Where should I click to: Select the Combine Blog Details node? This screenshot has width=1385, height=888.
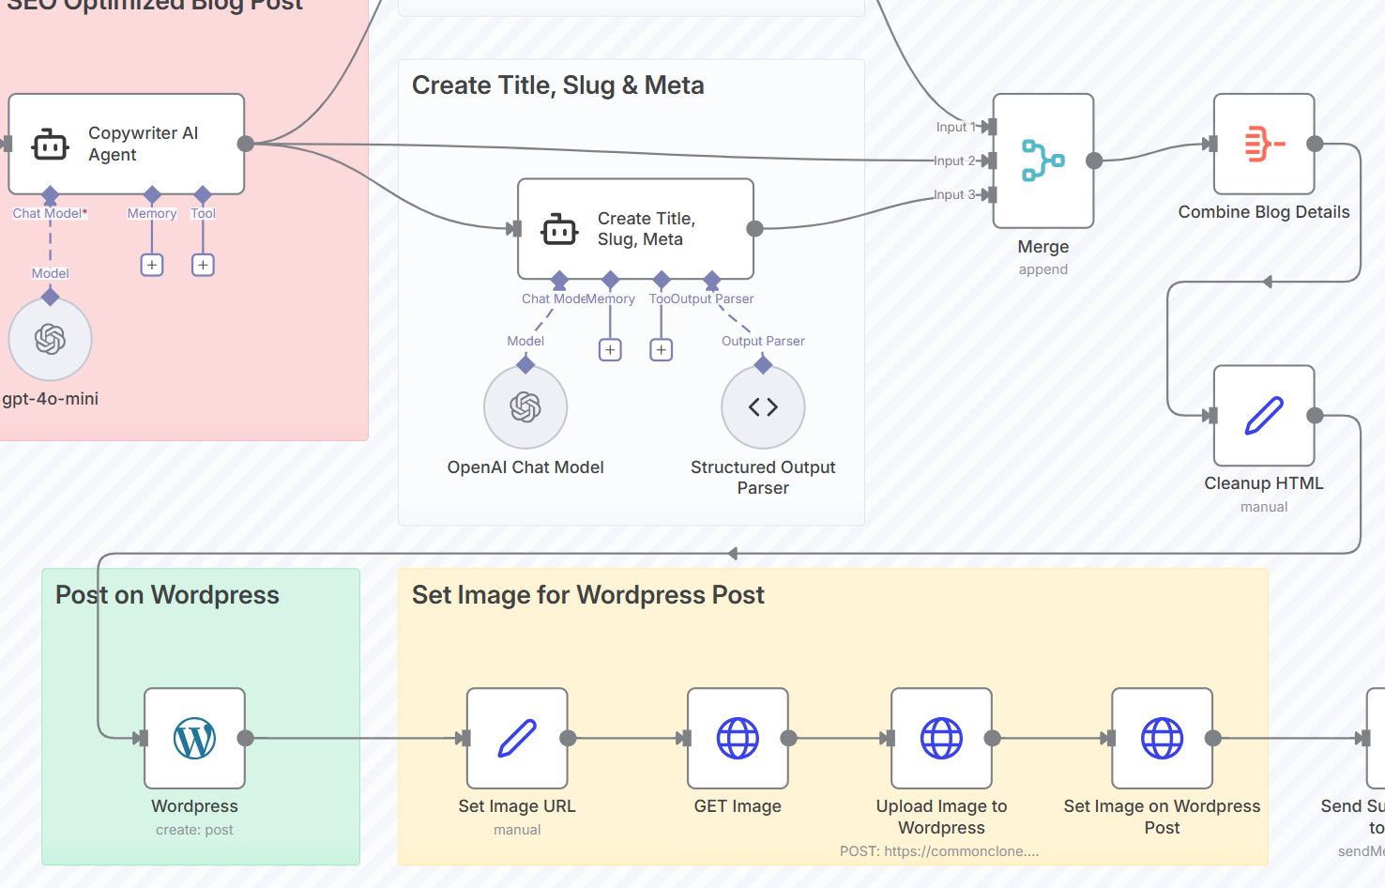1263,145
